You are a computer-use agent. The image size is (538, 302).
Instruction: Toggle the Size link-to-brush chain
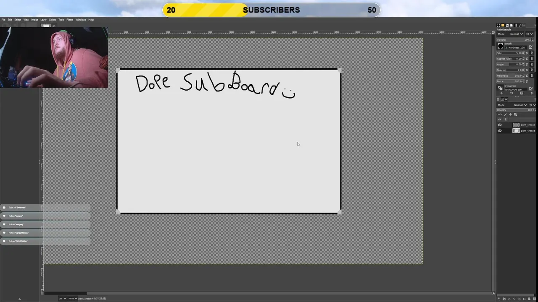[x=532, y=53]
